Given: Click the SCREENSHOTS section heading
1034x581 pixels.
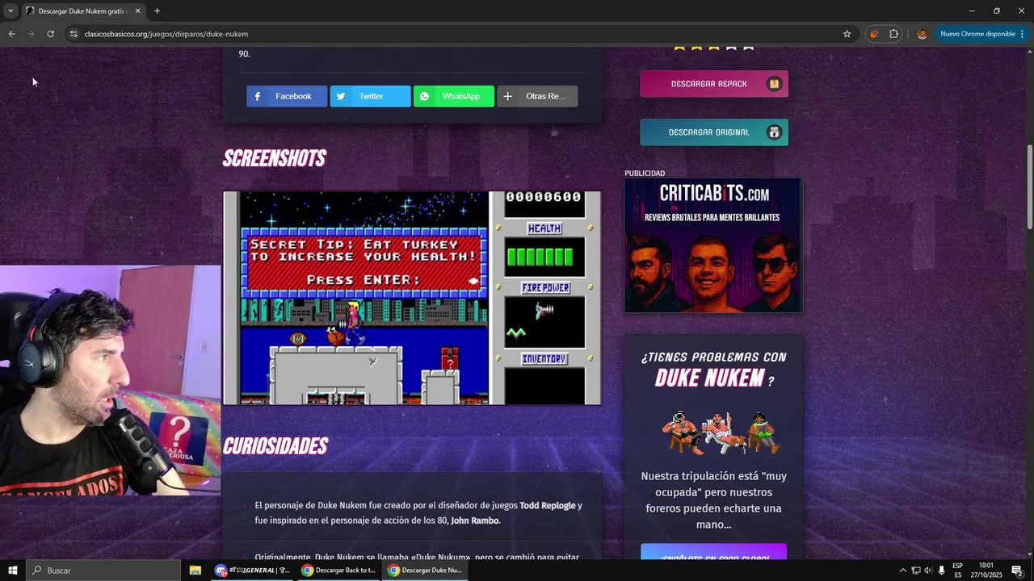Looking at the screenshot, I should (x=274, y=159).
